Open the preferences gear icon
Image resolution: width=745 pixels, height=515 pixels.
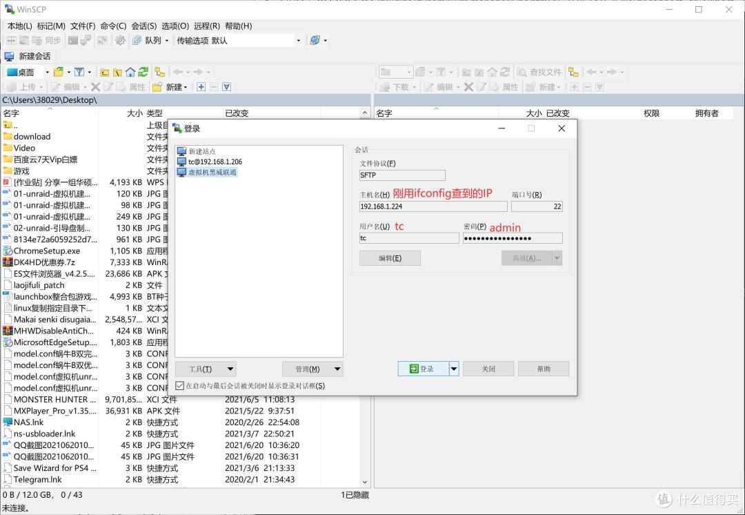click(x=121, y=40)
